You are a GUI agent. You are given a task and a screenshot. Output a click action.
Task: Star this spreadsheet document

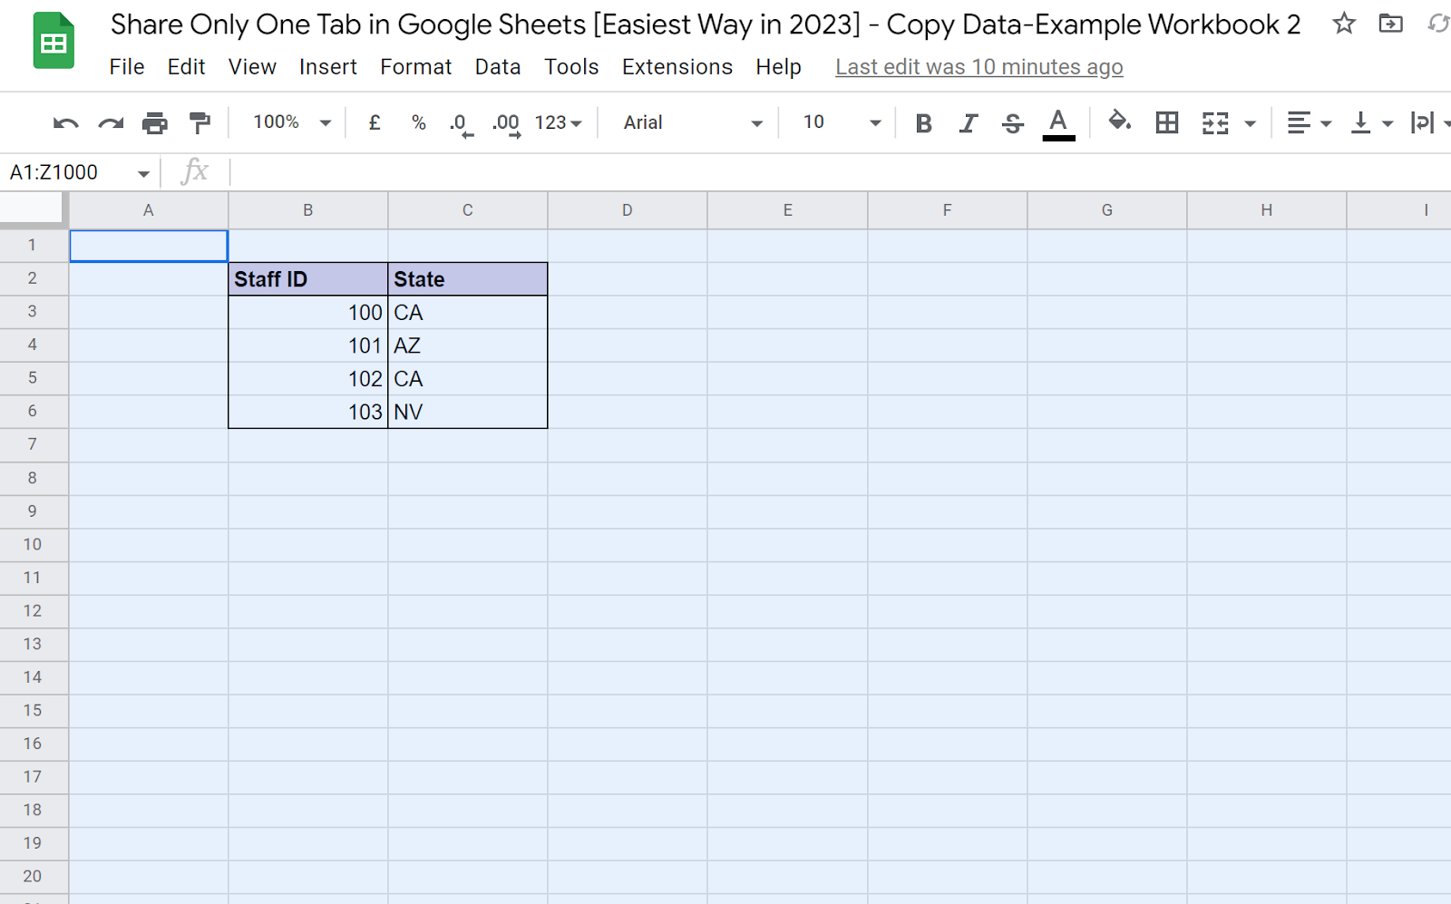(x=1344, y=24)
